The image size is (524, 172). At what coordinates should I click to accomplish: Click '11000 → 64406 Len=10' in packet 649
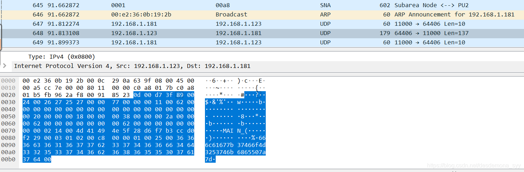click(430, 43)
